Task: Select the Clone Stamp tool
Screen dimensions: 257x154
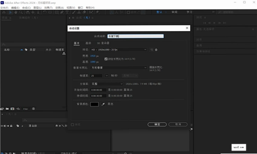Action: pos(79,12)
